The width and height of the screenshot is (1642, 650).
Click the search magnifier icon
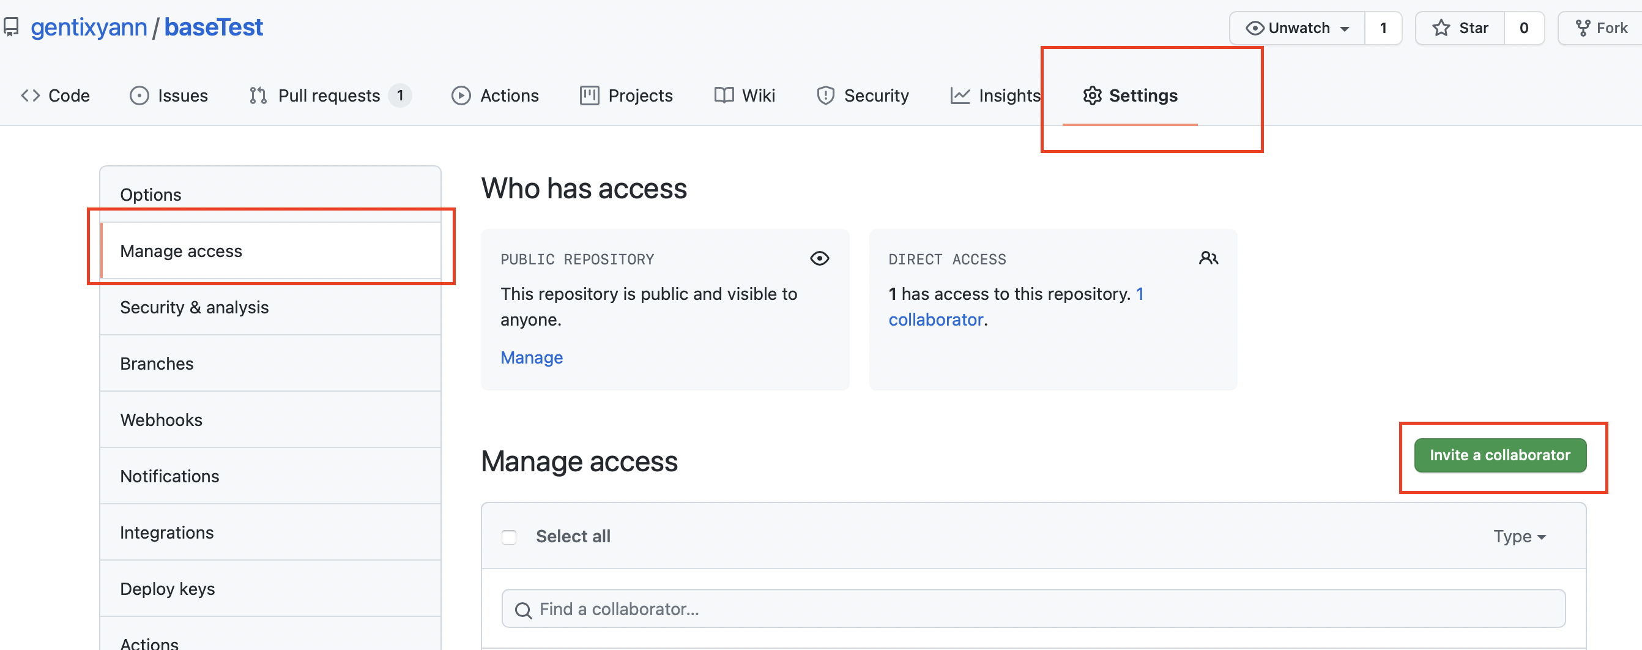point(523,610)
